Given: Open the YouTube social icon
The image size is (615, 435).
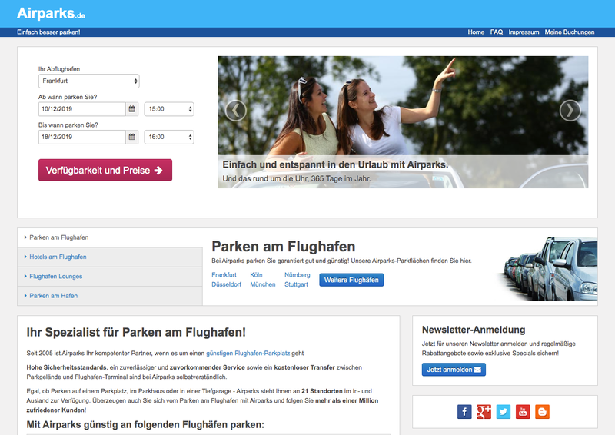Looking at the screenshot, I should 523,412.
